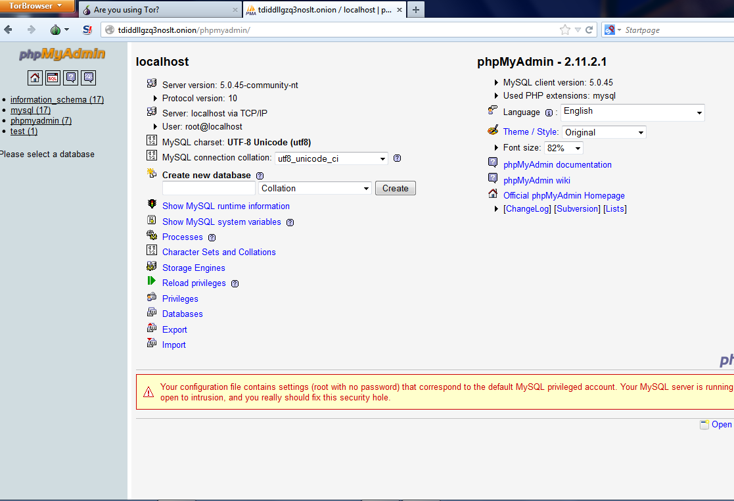Open the phpMyAdmin wiki link
Viewport: 734px width, 501px height.
click(536, 180)
